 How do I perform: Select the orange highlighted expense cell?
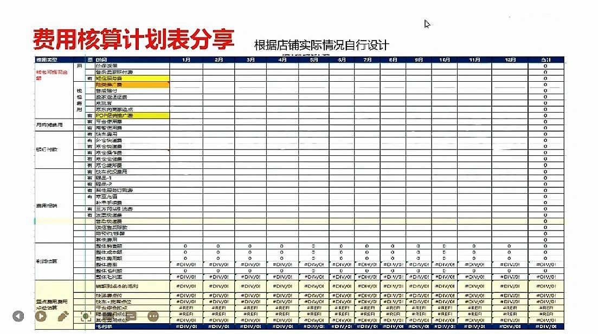point(132,84)
